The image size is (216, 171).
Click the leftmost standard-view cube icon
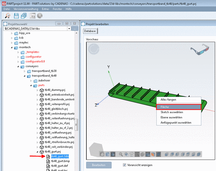point(166,154)
